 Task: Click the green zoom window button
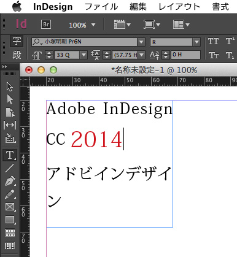53,70
